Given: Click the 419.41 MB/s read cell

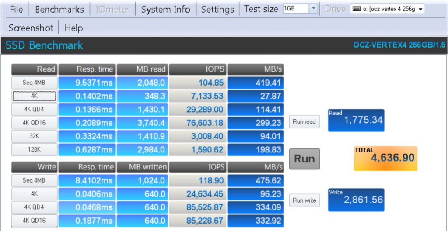Looking at the screenshot, I should click(x=255, y=83).
